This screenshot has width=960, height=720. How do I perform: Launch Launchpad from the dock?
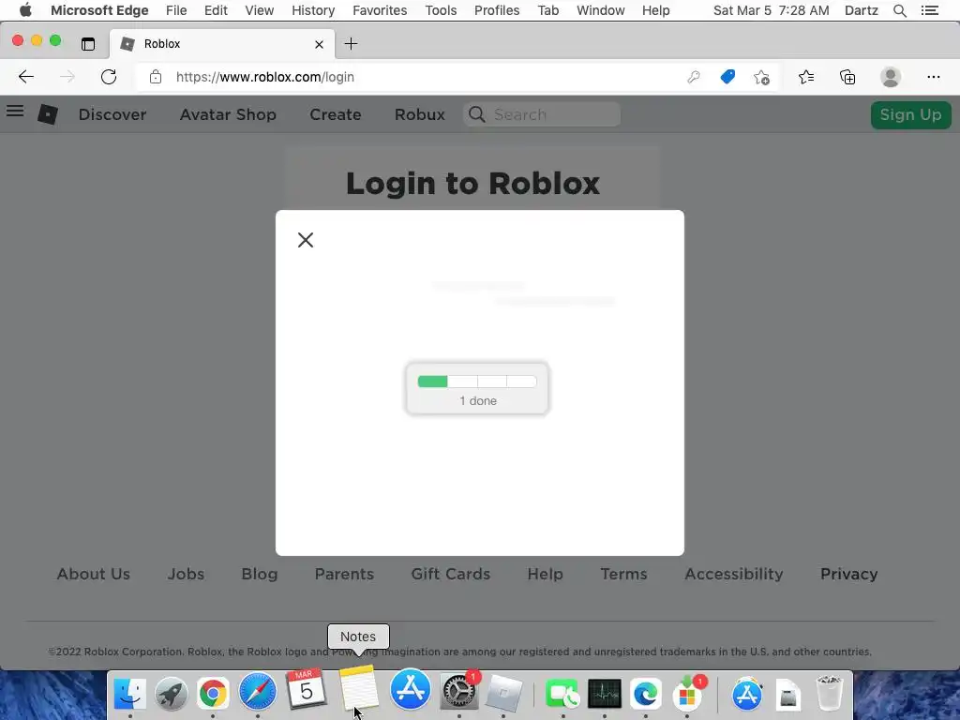[172, 693]
